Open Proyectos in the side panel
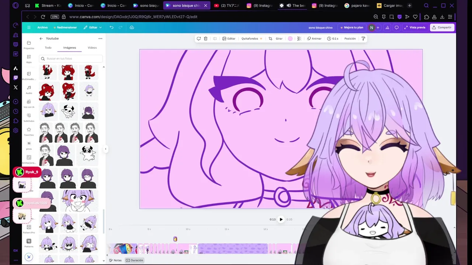Image resolution: width=472 pixels, height=265 pixels. [x=29, y=45]
